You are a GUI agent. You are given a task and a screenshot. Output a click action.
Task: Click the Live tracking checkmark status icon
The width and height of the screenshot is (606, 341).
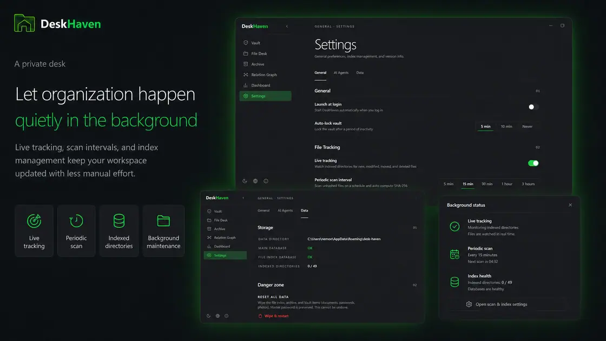[454, 227]
